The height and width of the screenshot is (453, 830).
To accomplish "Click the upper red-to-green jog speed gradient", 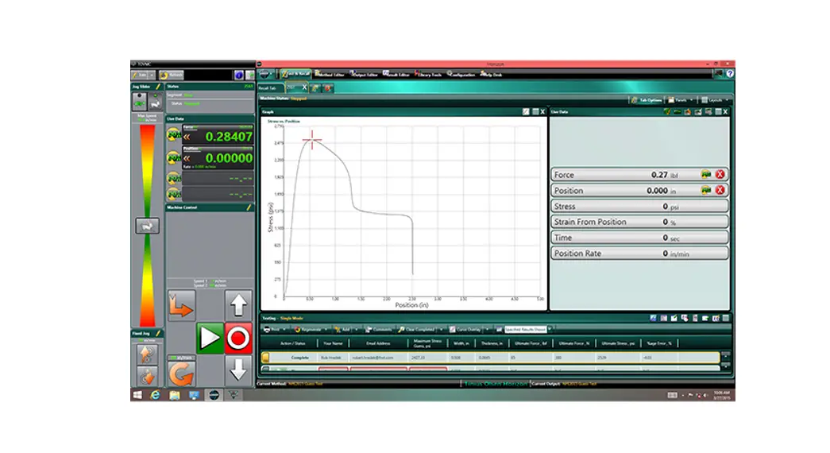I will pos(147,171).
